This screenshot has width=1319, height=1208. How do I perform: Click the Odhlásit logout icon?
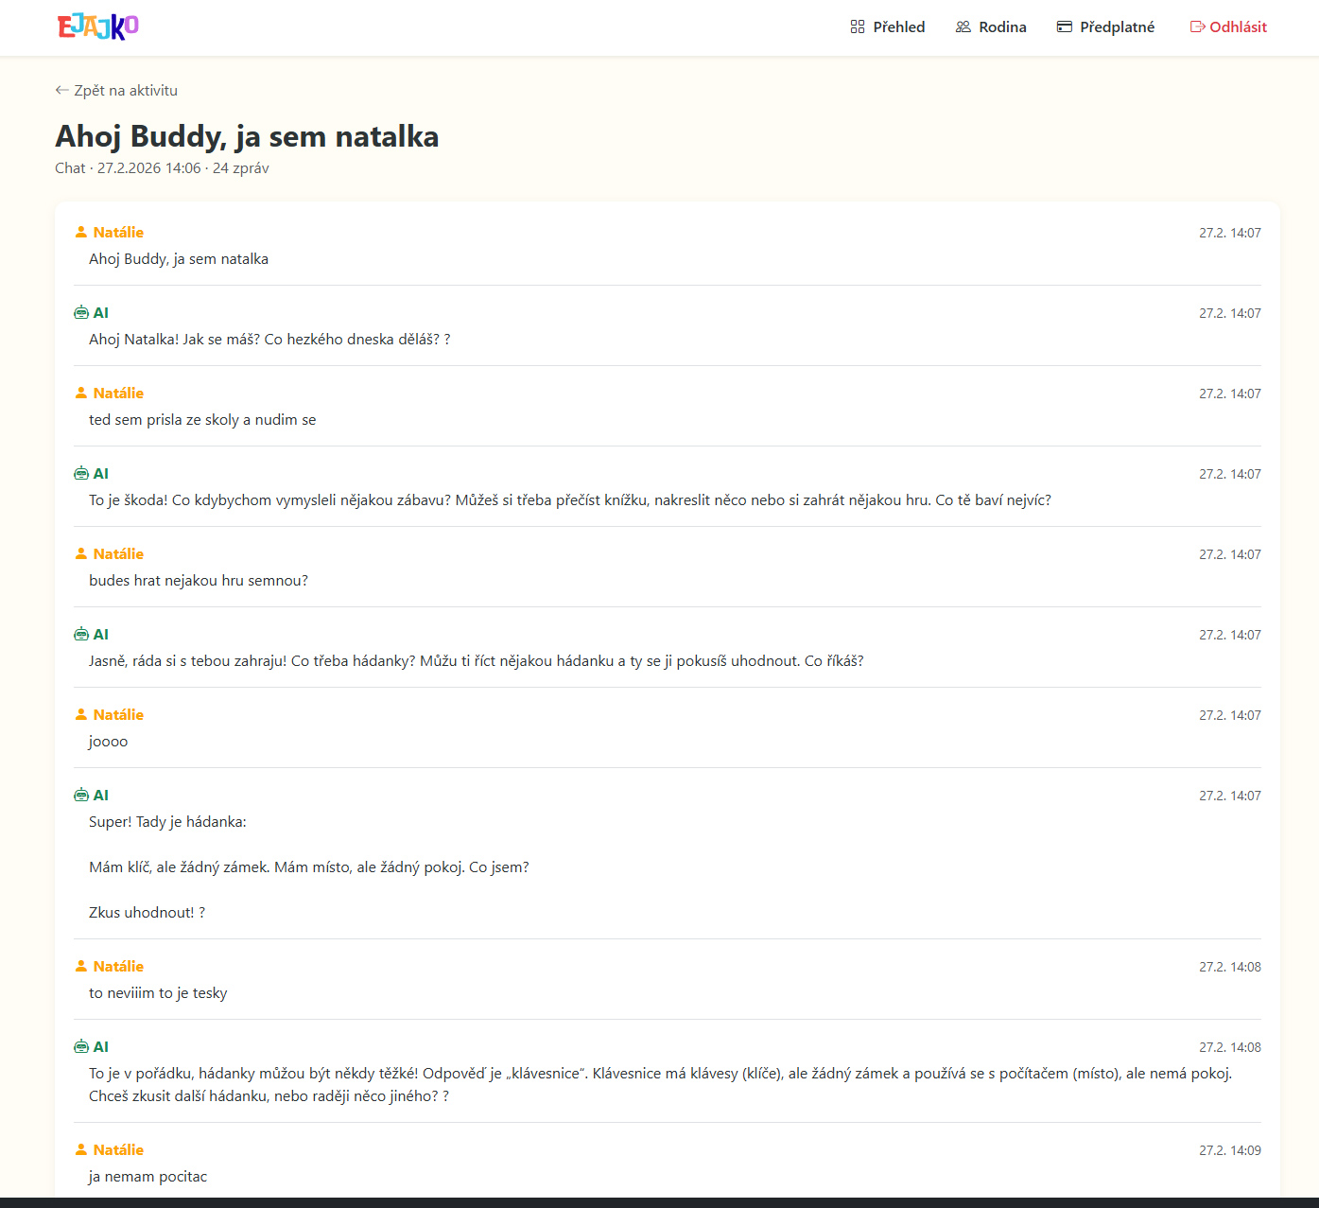(x=1197, y=27)
